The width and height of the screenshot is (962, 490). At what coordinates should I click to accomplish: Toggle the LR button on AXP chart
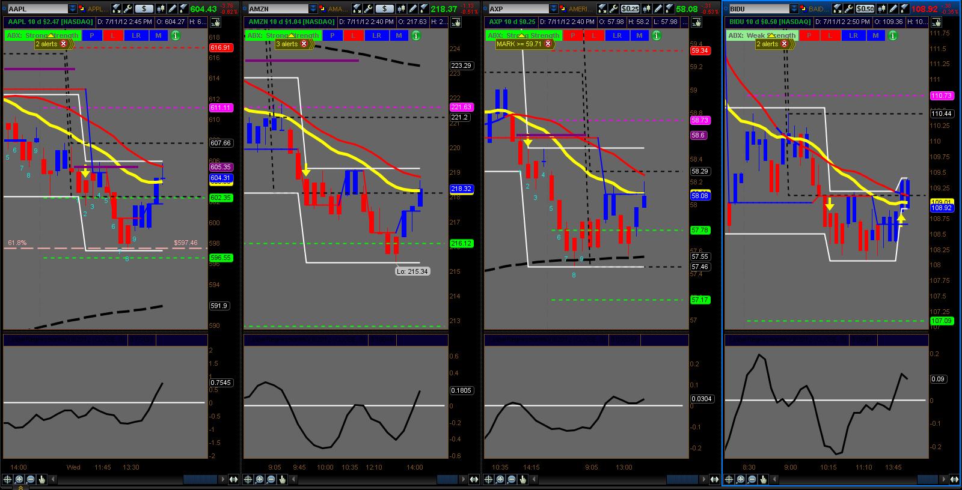coord(617,35)
